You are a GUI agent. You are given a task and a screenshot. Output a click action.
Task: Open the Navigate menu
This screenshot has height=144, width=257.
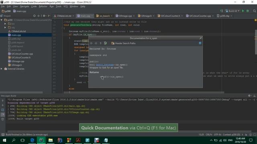(24, 6)
